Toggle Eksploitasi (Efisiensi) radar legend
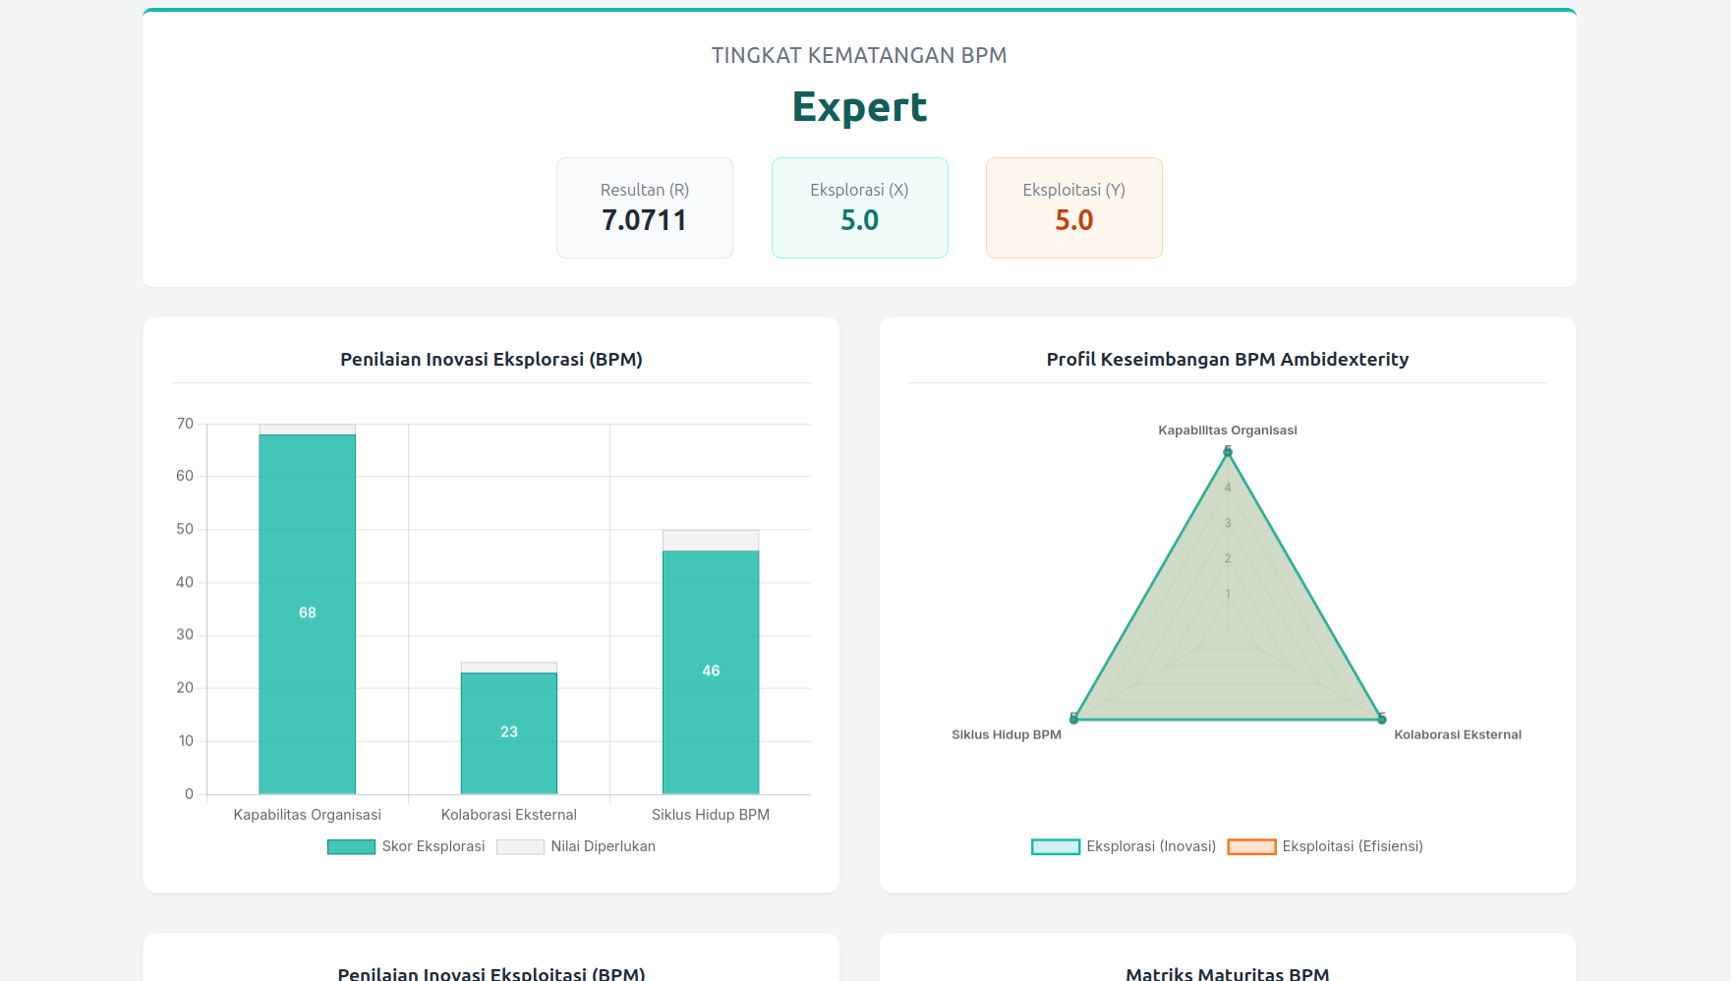The width and height of the screenshot is (1731, 981). (1352, 846)
